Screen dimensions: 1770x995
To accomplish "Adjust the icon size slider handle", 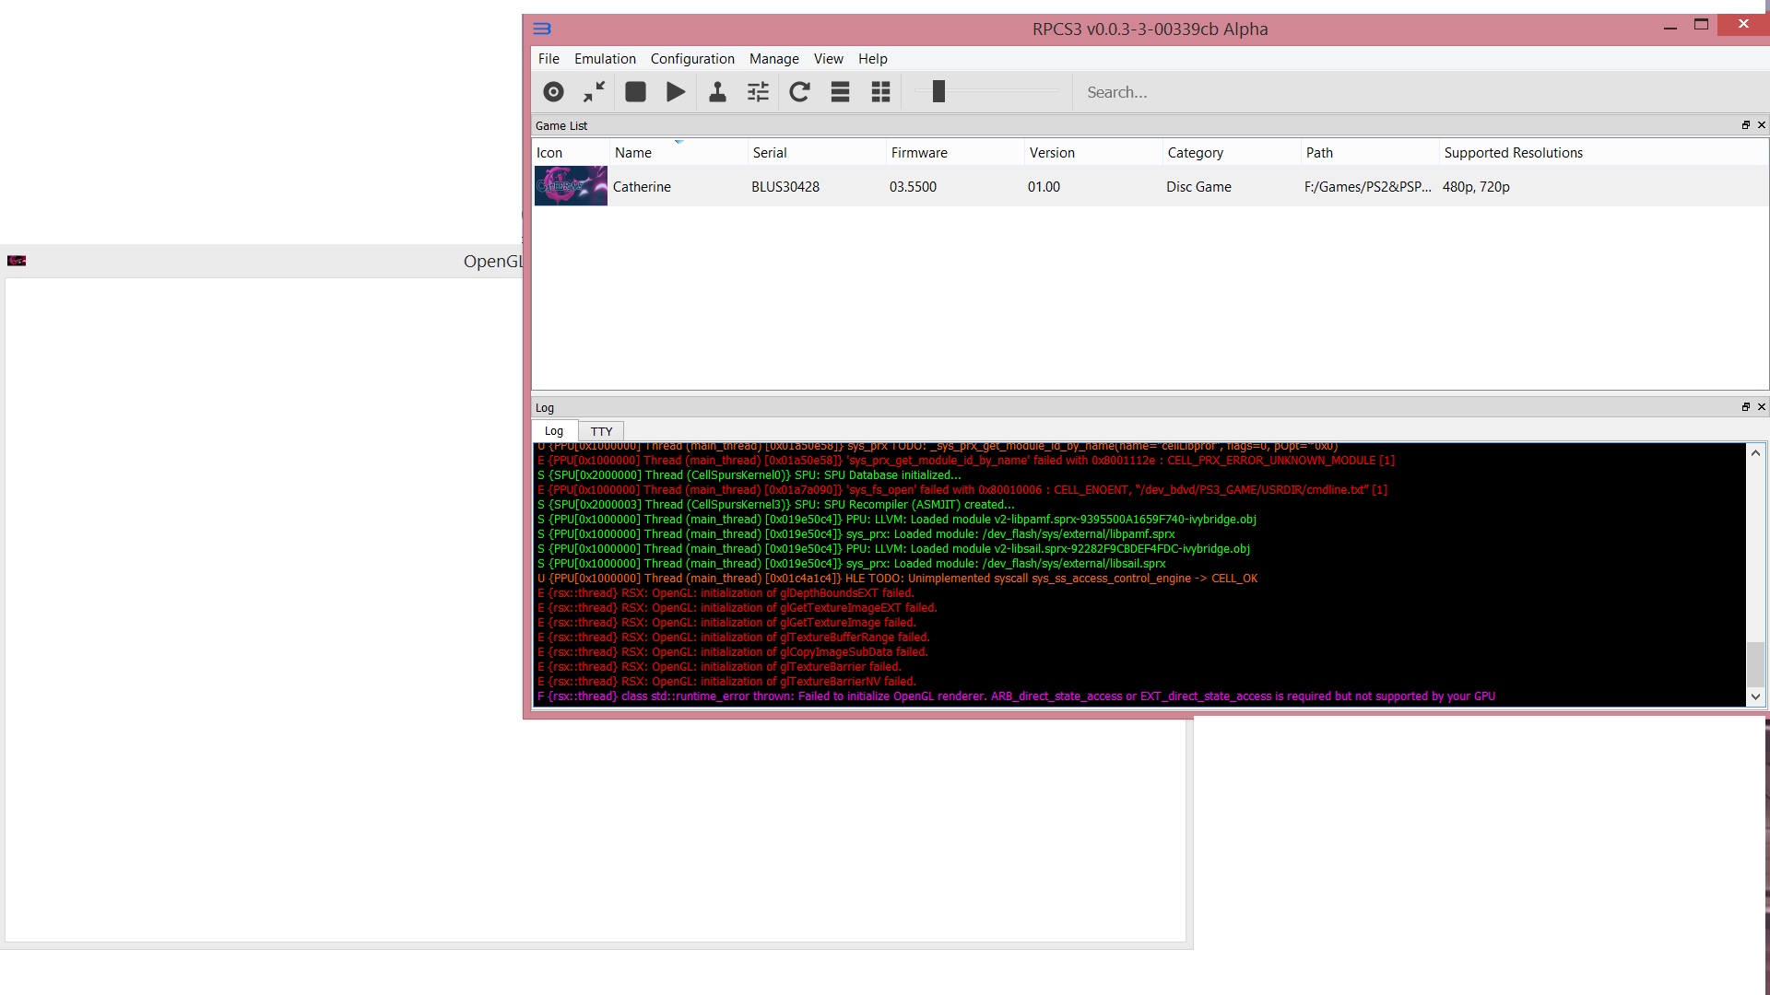I will (938, 91).
